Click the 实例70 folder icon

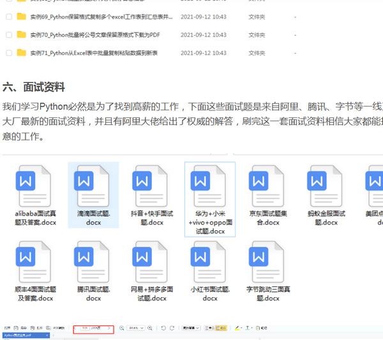tap(22, 34)
